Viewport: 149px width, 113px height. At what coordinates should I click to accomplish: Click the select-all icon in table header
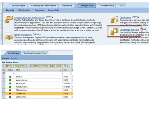[x=4, y=70]
